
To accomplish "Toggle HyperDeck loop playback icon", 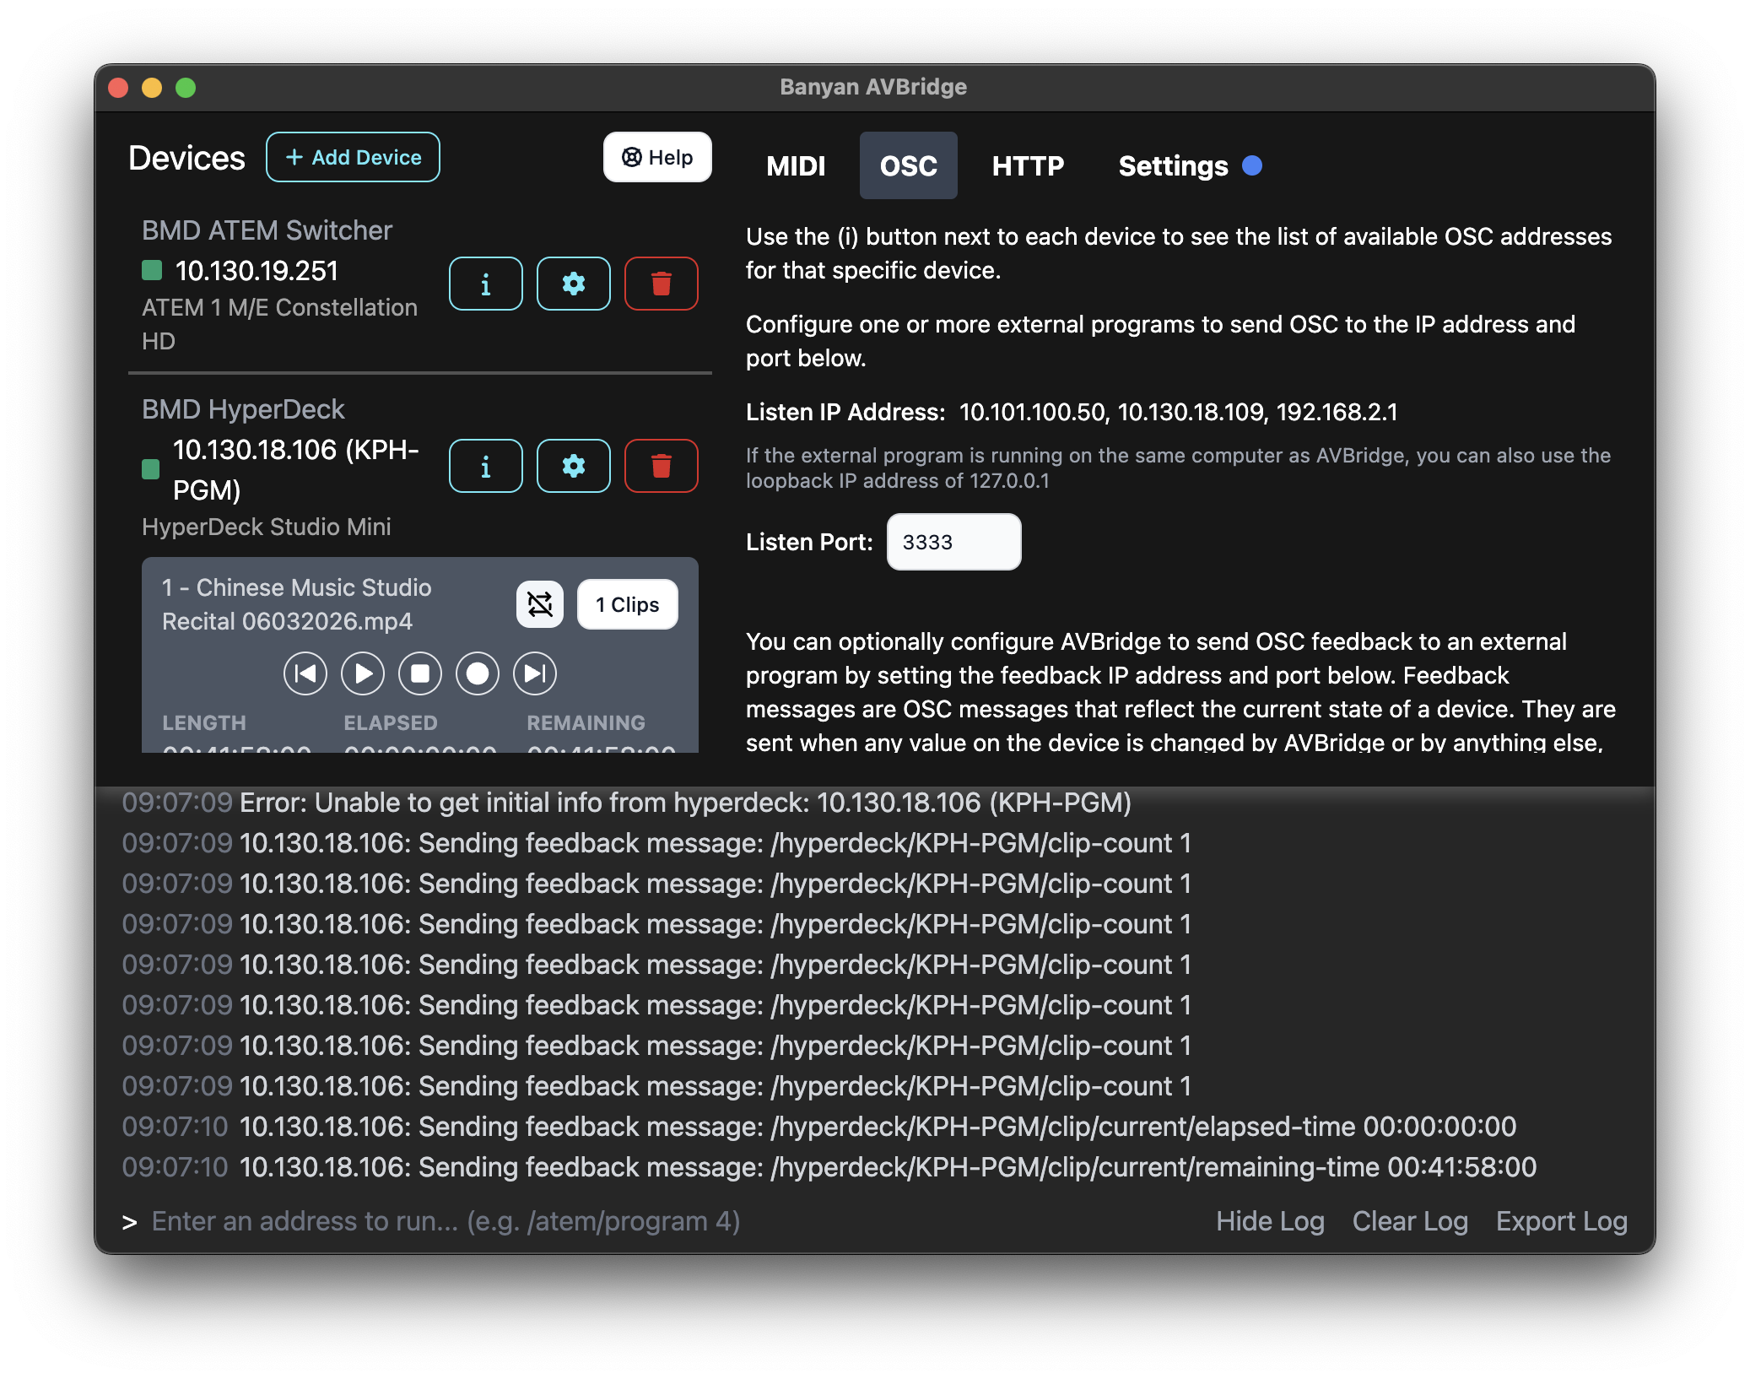I will tap(540, 604).
